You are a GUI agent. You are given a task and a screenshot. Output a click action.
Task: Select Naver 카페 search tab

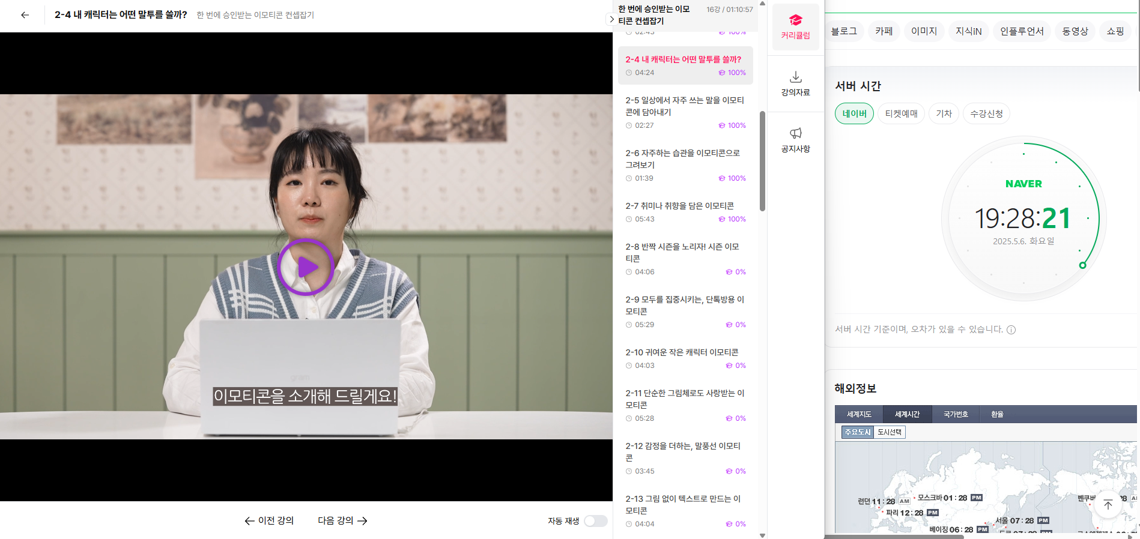click(884, 31)
